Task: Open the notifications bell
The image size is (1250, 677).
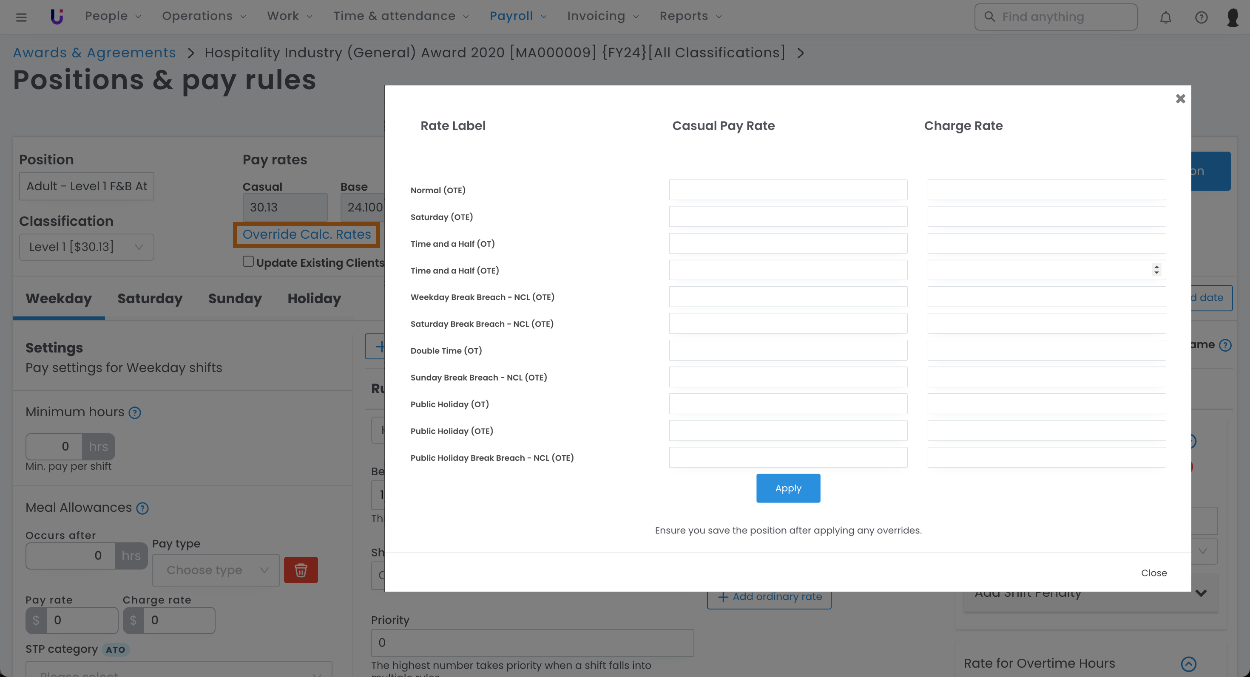Action: pos(1165,17)
